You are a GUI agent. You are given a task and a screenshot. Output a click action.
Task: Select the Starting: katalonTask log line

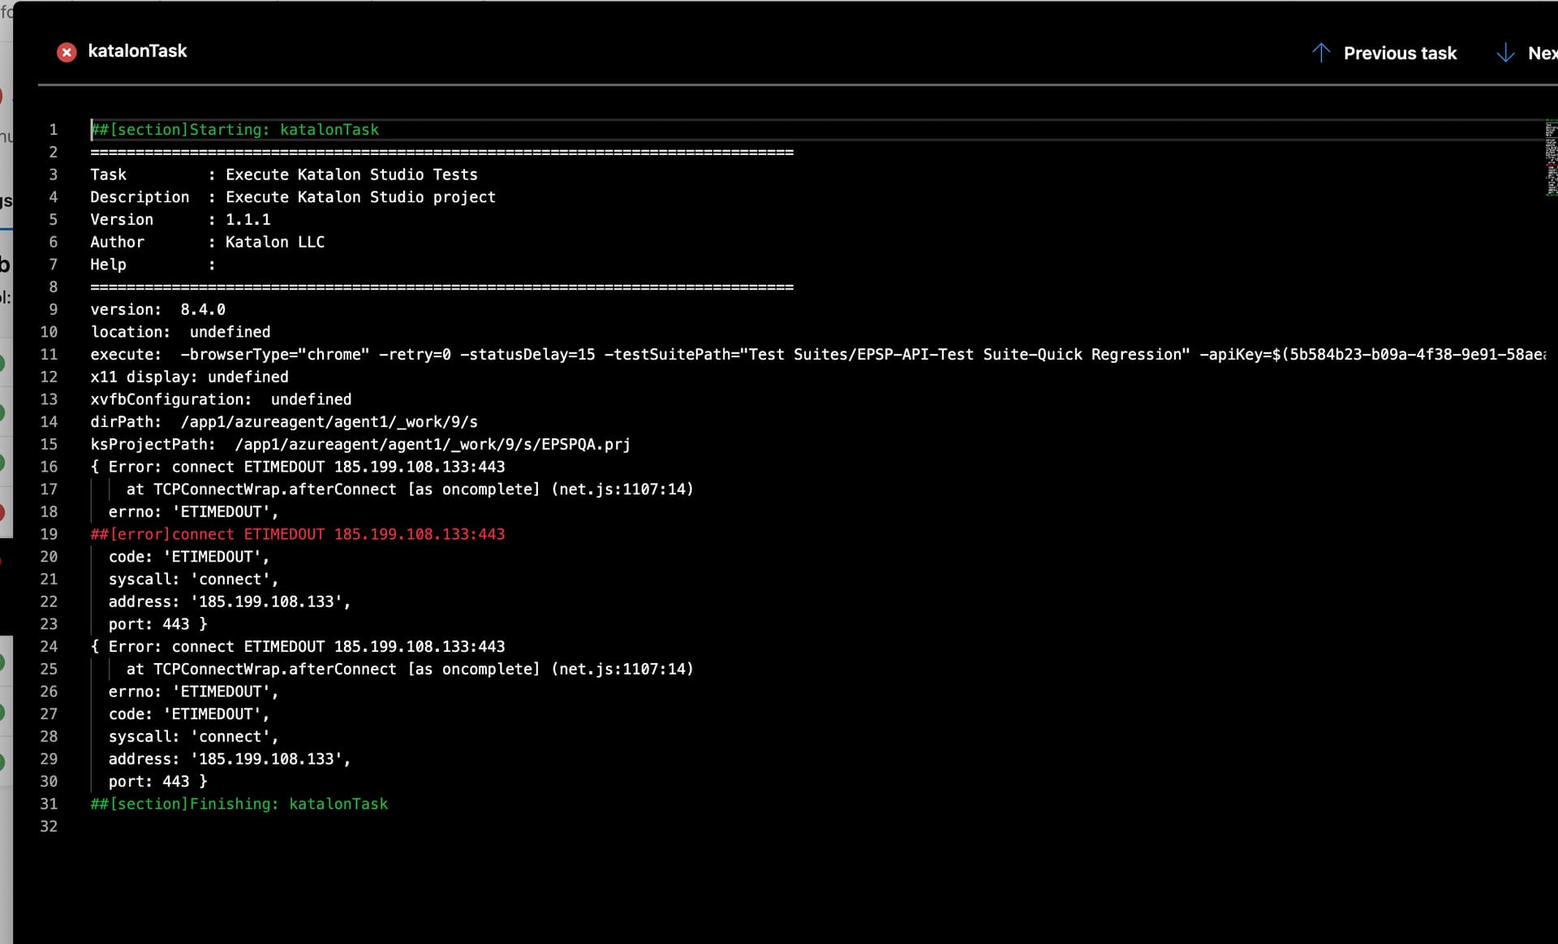coord(235,129)
